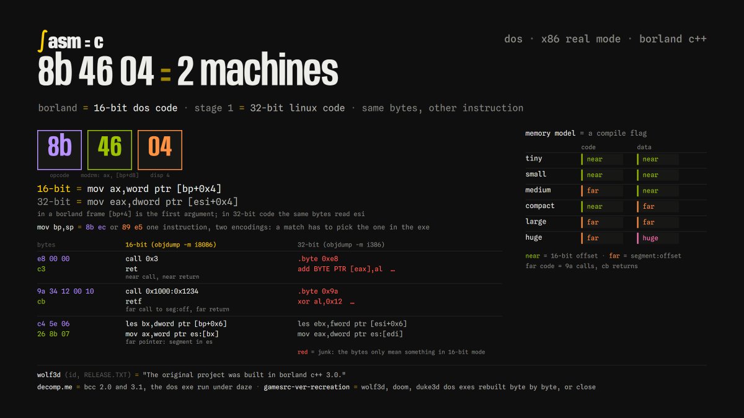
Task: Click 'add BYTE PTR [eax],al' junk line
Action: [341, 269]
